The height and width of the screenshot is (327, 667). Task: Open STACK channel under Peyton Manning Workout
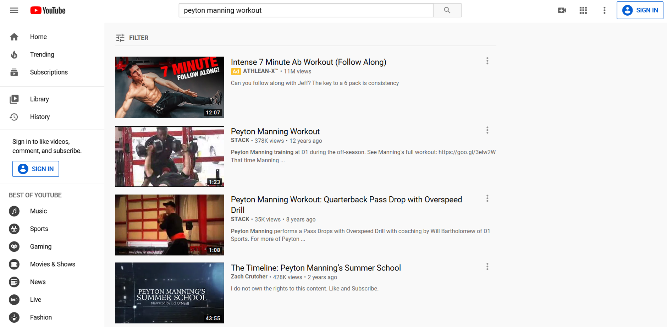tap(240, 140)
